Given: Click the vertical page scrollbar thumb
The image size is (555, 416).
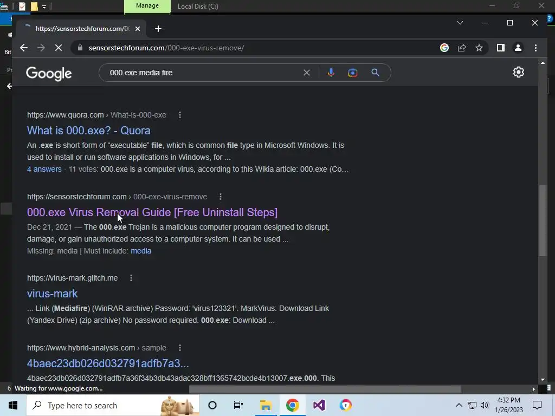Looking at the screenshot, I should [543, 220].
